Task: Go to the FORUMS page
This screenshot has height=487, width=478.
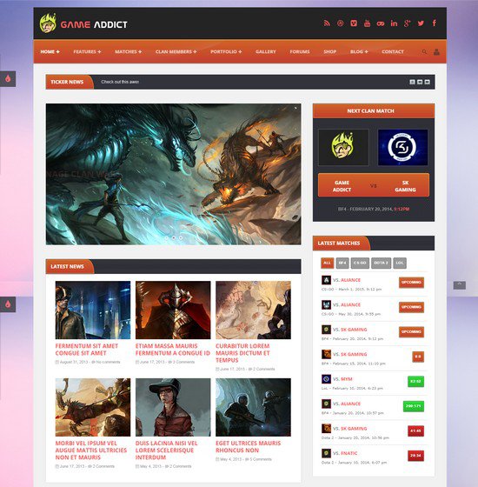Action: point(300,51)
